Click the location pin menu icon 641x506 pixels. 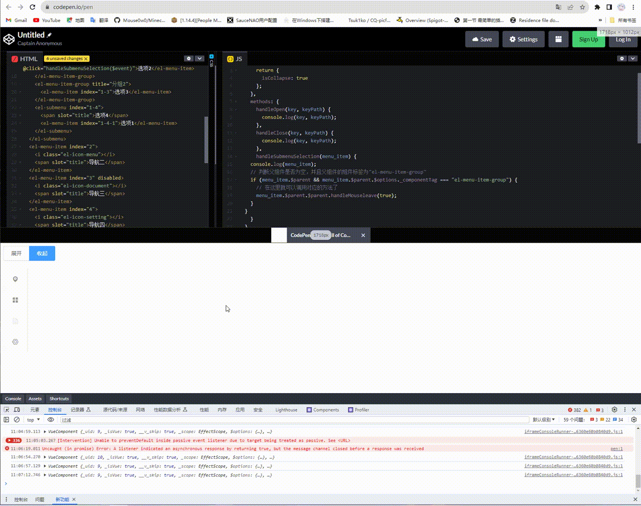[x=15, y=279]
